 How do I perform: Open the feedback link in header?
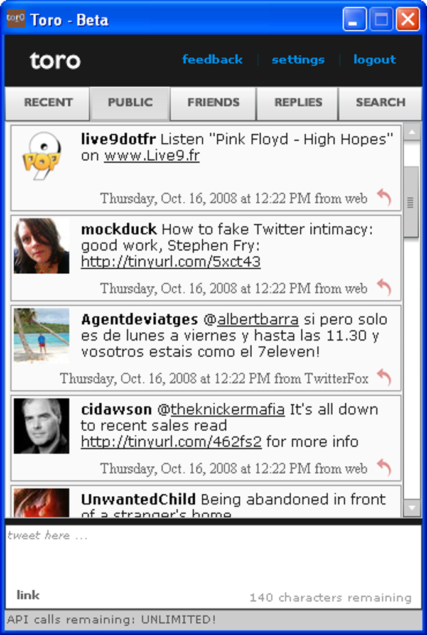click(x=212, y=60)
